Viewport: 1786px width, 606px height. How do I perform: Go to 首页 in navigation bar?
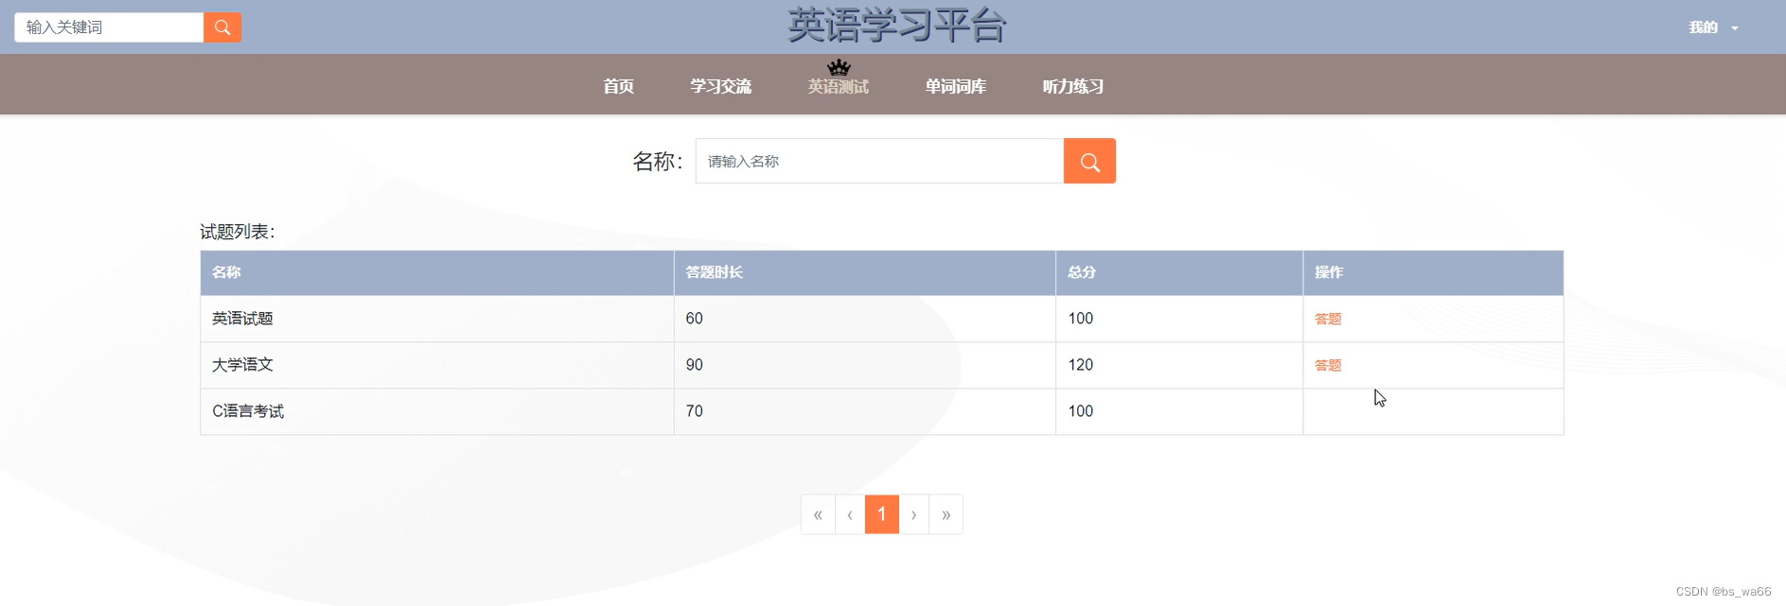(x=619, y=86)
